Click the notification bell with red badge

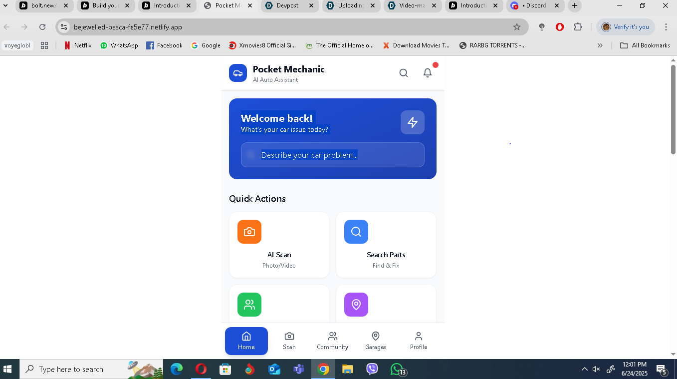pos(428,73)
